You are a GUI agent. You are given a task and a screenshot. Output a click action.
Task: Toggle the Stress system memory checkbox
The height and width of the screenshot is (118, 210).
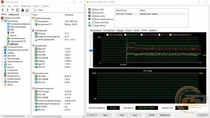pyautogui.click(x=93, y=19)
